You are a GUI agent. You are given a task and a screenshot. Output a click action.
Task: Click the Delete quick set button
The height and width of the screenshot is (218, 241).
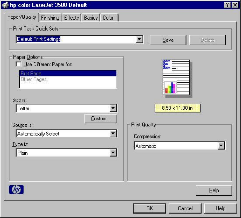click(x=207, y=40)
